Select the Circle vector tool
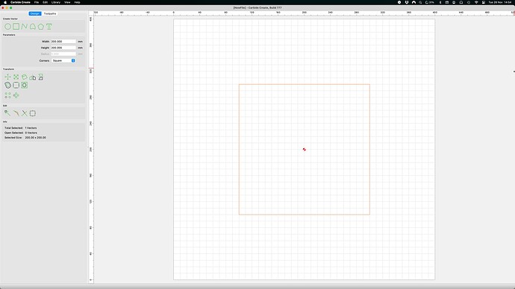Viewport: 515px width, 289px height. [7, 27]
